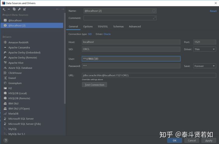Select @localhost data source
The image size is (219, 144).
click(32, 20)
